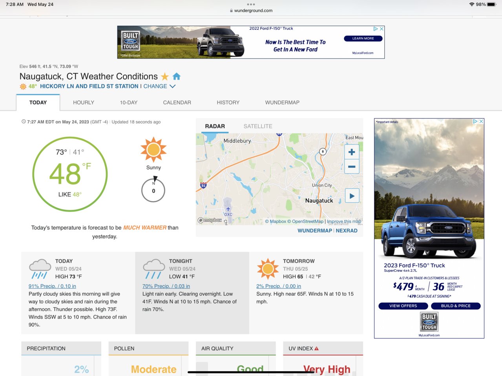Viewport: 502px width, 376px height.
Task: Select the RADAR map tab
Action: [215, 126]
